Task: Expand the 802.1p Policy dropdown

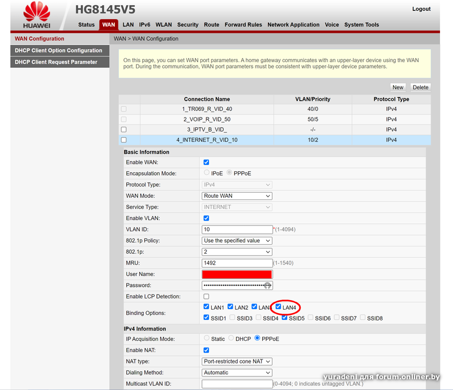Action: pos(237,241)
